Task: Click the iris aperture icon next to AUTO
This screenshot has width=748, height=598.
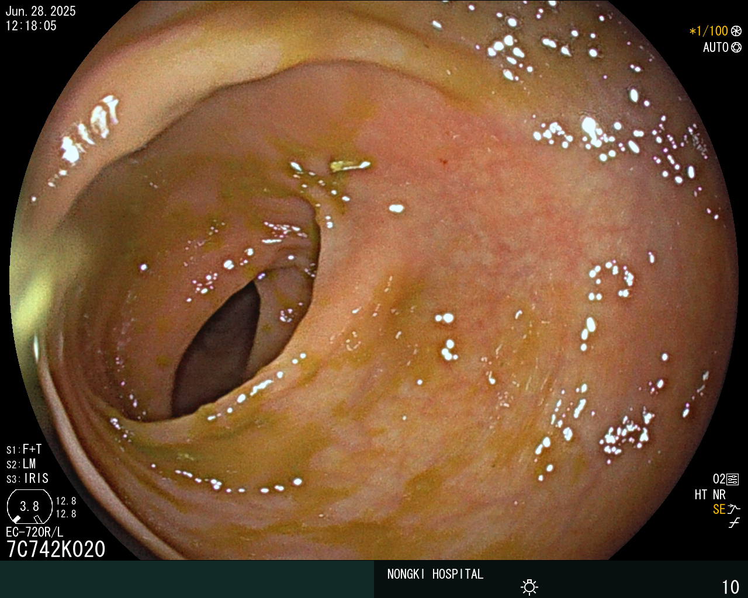Action: (736, 47)
